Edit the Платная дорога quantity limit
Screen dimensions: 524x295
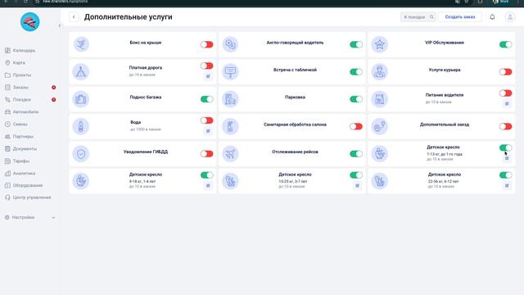tap(208, 76)
